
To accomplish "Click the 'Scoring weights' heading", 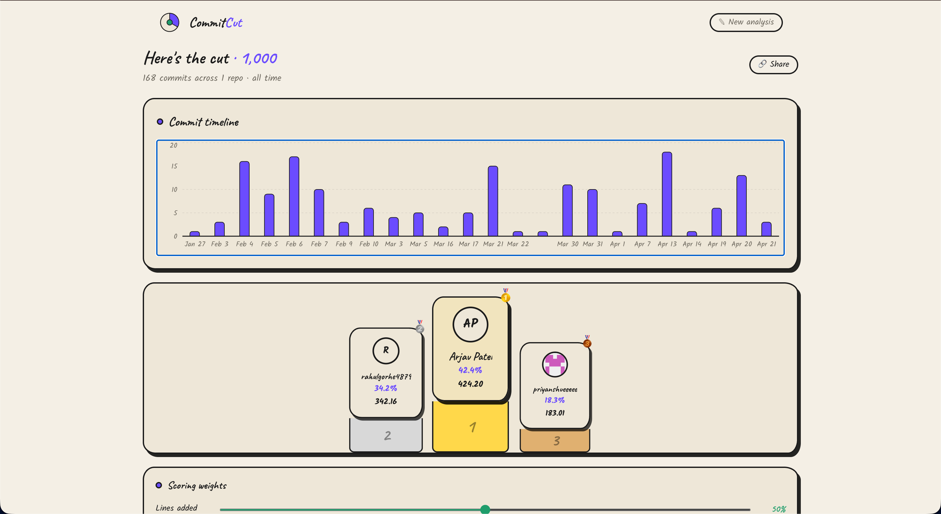I will (197, 486).
